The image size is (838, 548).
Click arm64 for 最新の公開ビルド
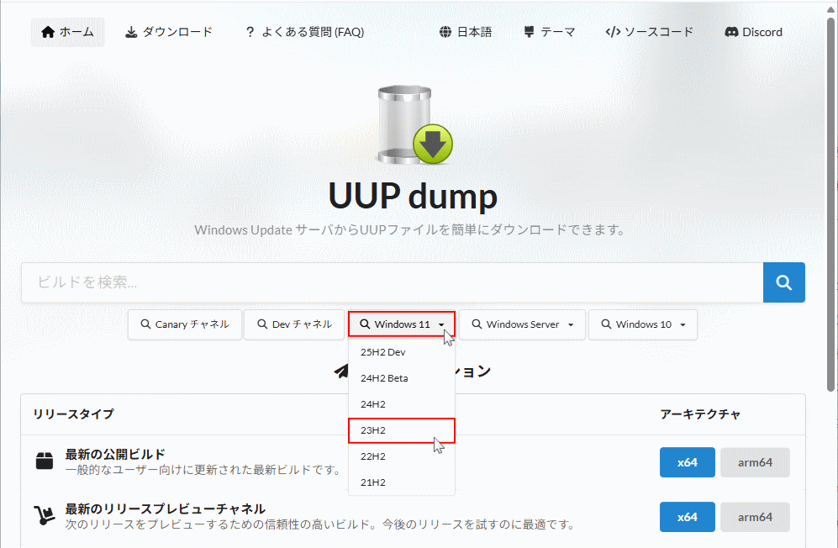click(x=755, y=462)
